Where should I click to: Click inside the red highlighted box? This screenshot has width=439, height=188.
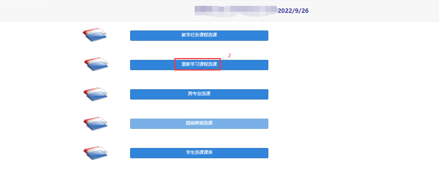pyautogui.click(x=198, y=64)
